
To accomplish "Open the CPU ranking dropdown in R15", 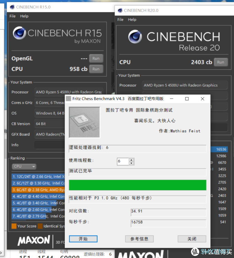I will click(24, 166).
